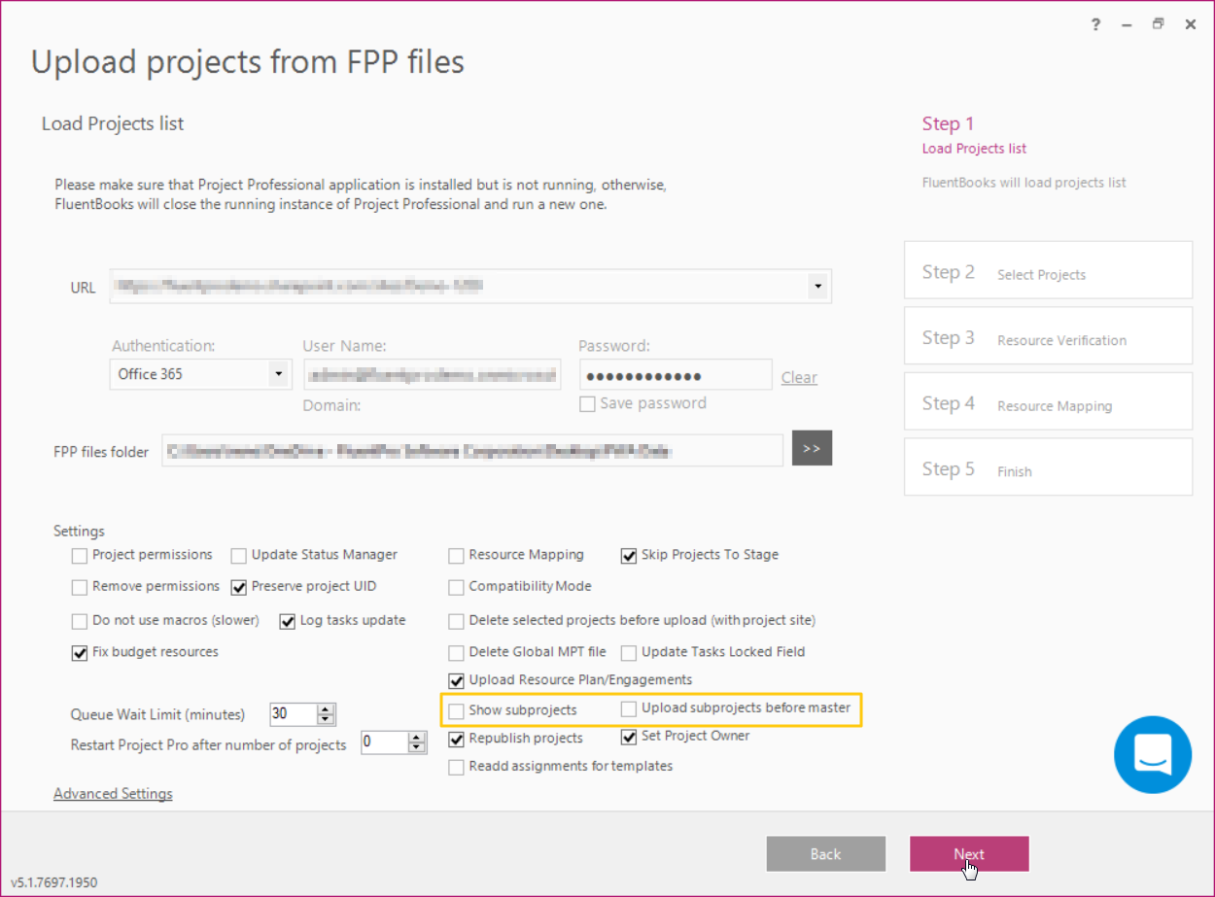The image size is (1215, 897).
Task: Browse for FPP files folder using >> button
Action: 812,448
